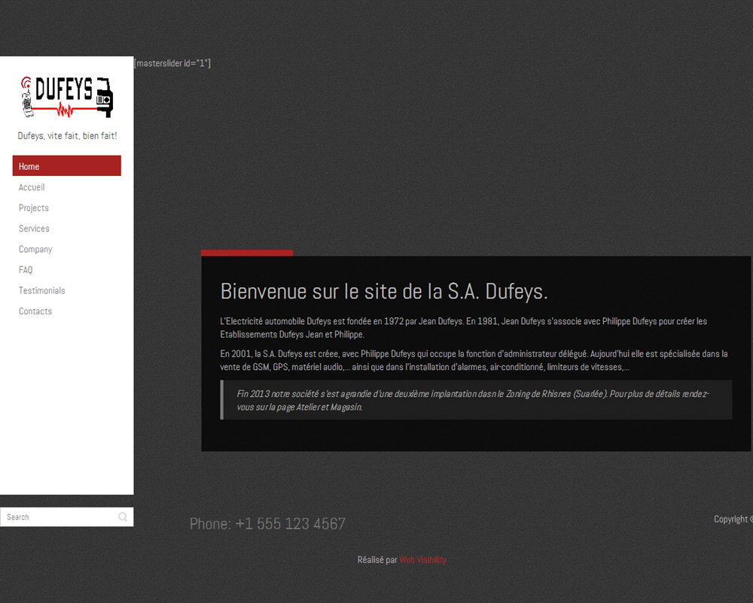Screen dimensions: 753x603
Task: Click the paragraph starting "En 2001, la S.A. Dufeys"
Action: click(473, 360)
